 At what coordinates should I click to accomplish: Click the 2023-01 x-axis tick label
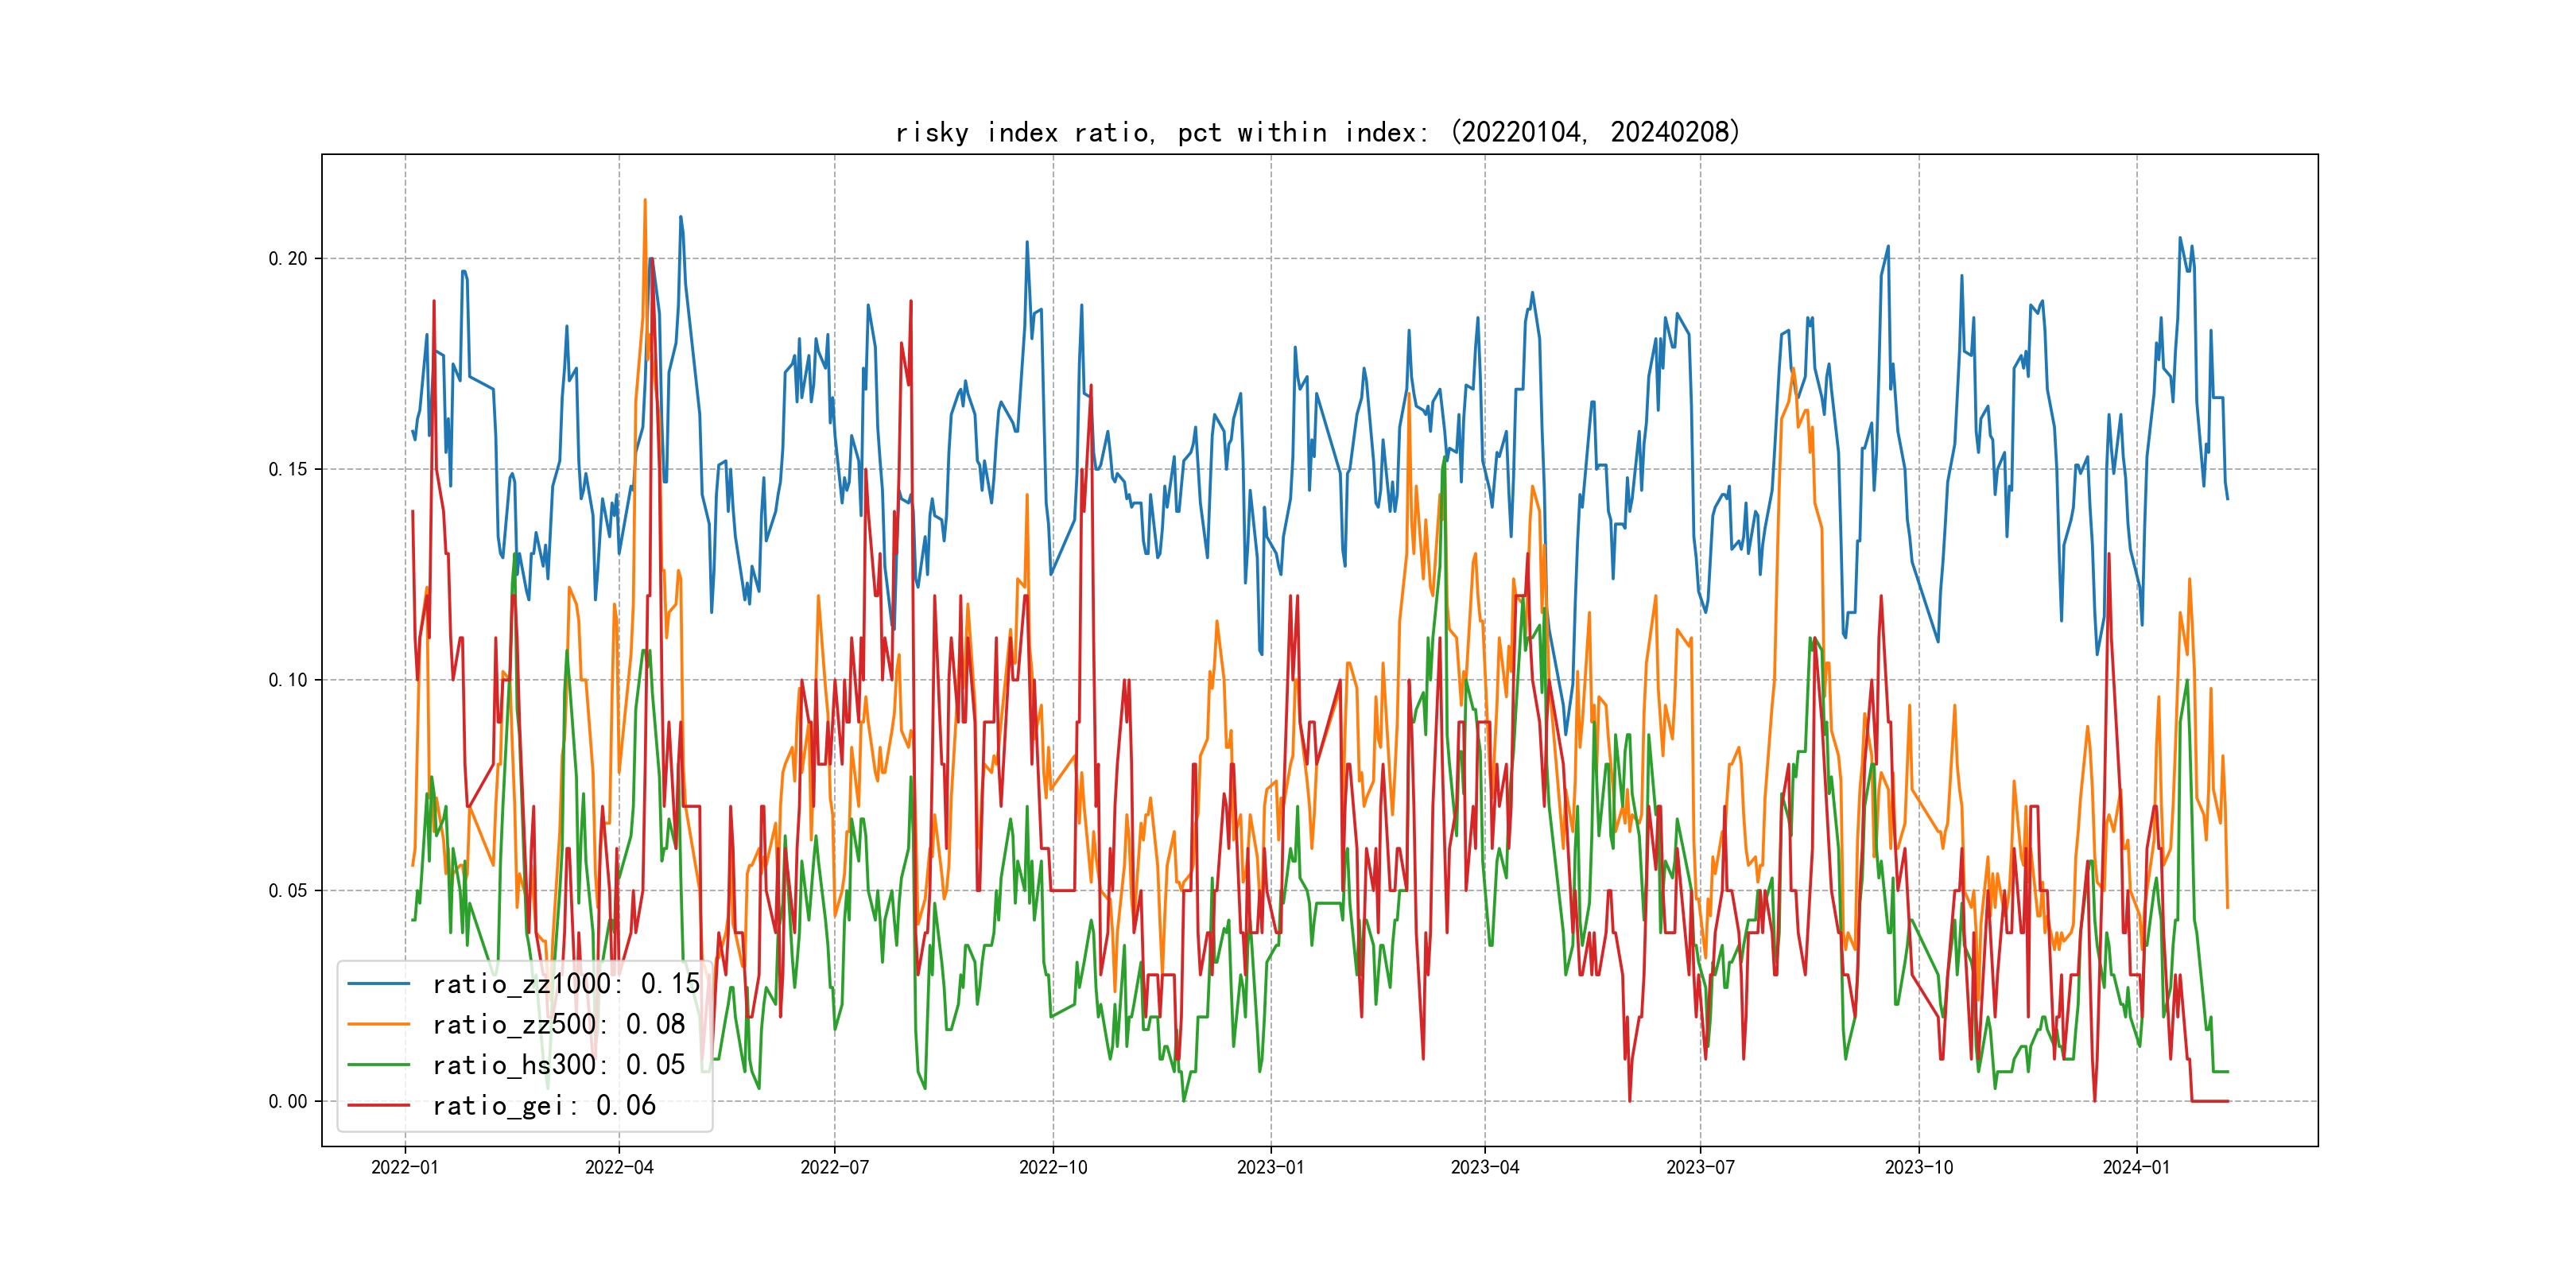pyautogui.click(x=1271, y=1167)
